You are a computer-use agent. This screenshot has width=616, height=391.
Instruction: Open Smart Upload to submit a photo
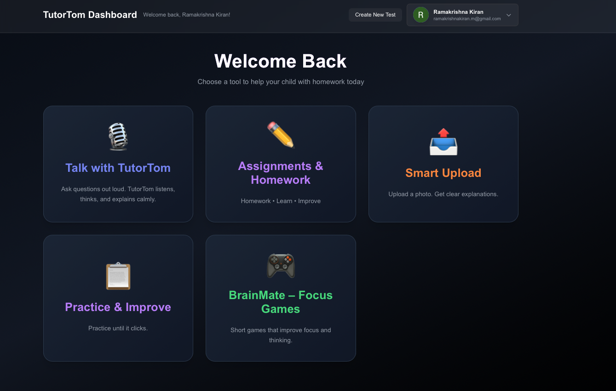[x=443, y=173]
